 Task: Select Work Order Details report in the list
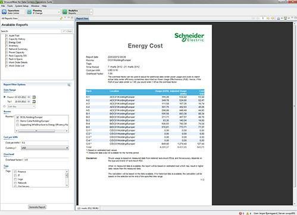(x=18, y=62)
